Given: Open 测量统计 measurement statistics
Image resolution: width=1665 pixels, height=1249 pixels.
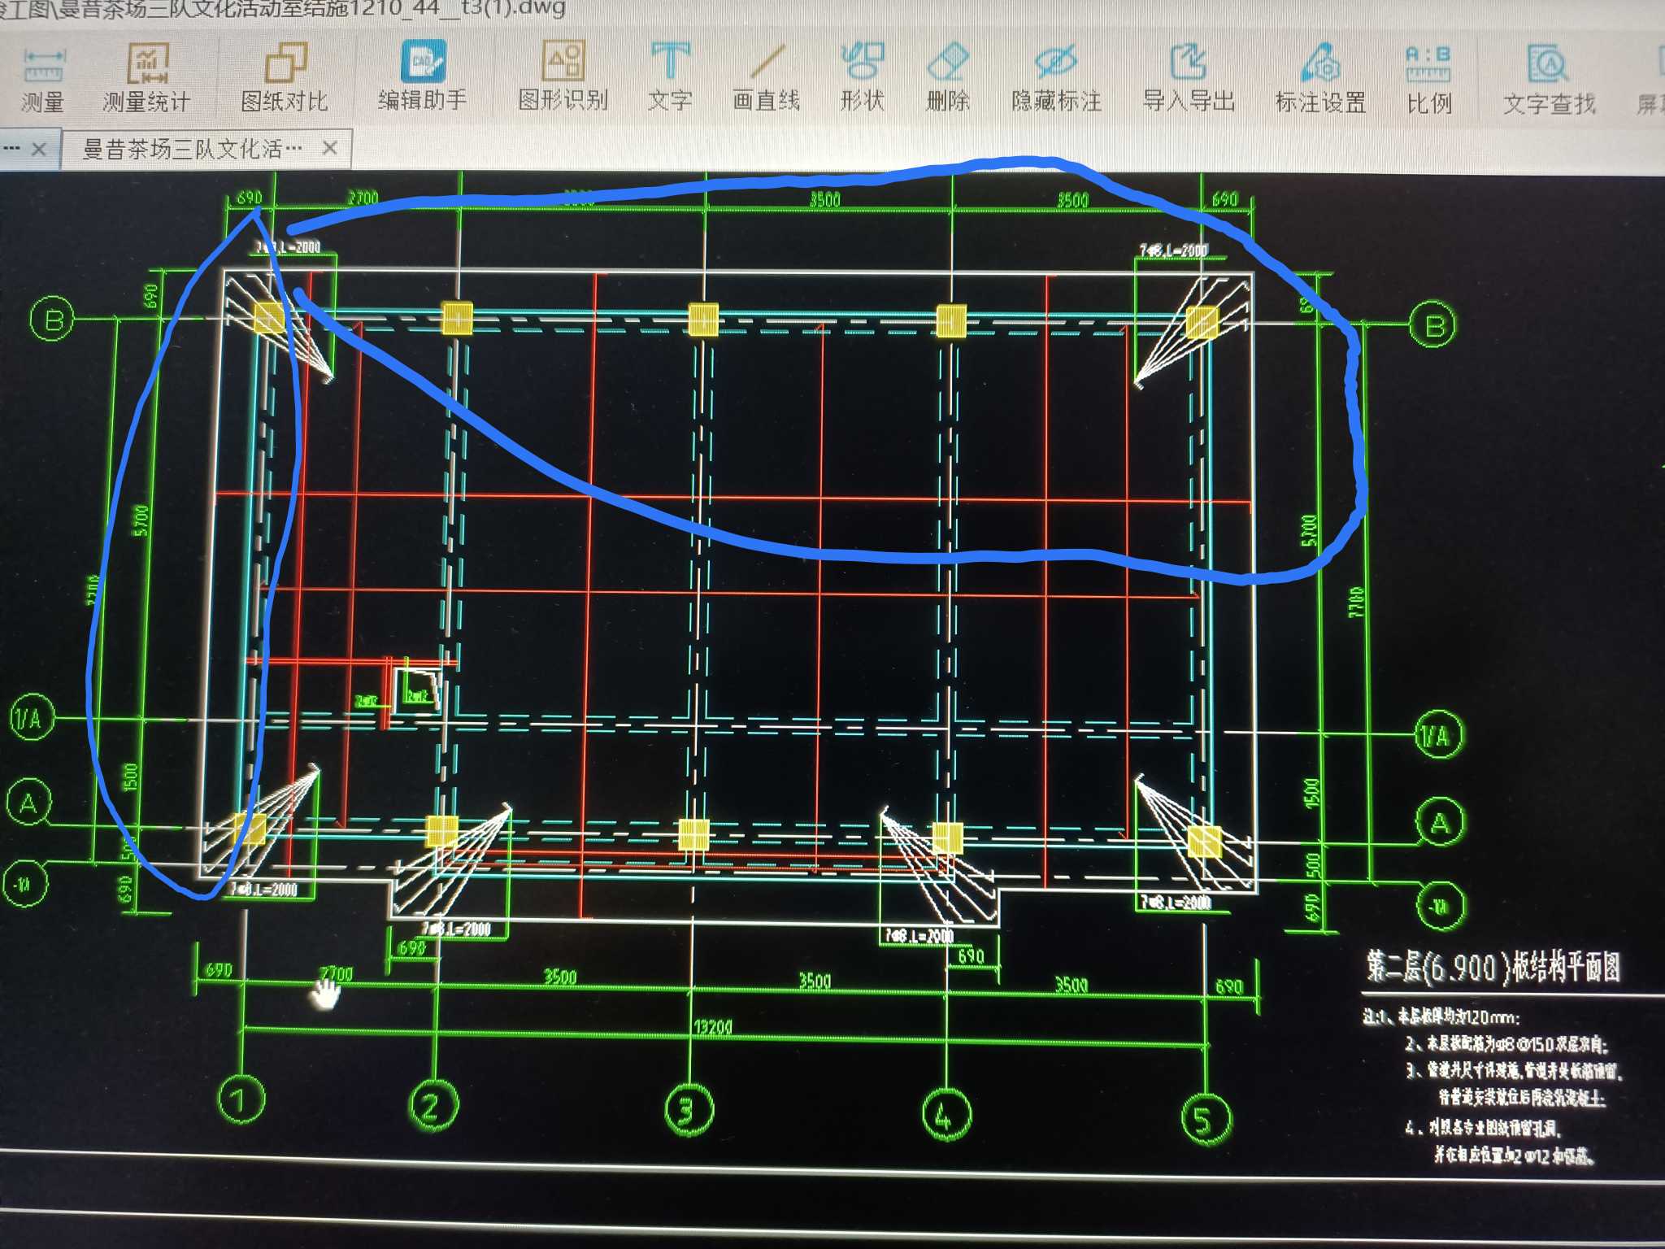Looking at the screenshot, I should pyautogui.click(x=146, y=80).
